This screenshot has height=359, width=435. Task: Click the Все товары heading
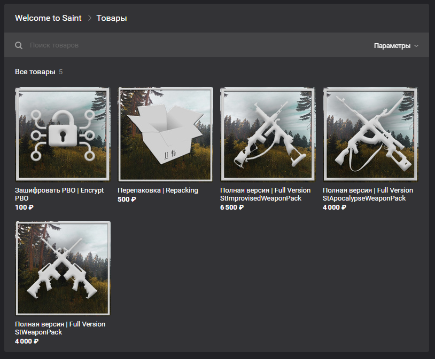pos(35,71)
